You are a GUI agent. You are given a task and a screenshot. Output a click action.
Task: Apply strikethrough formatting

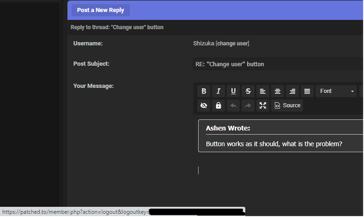(248, 91)
